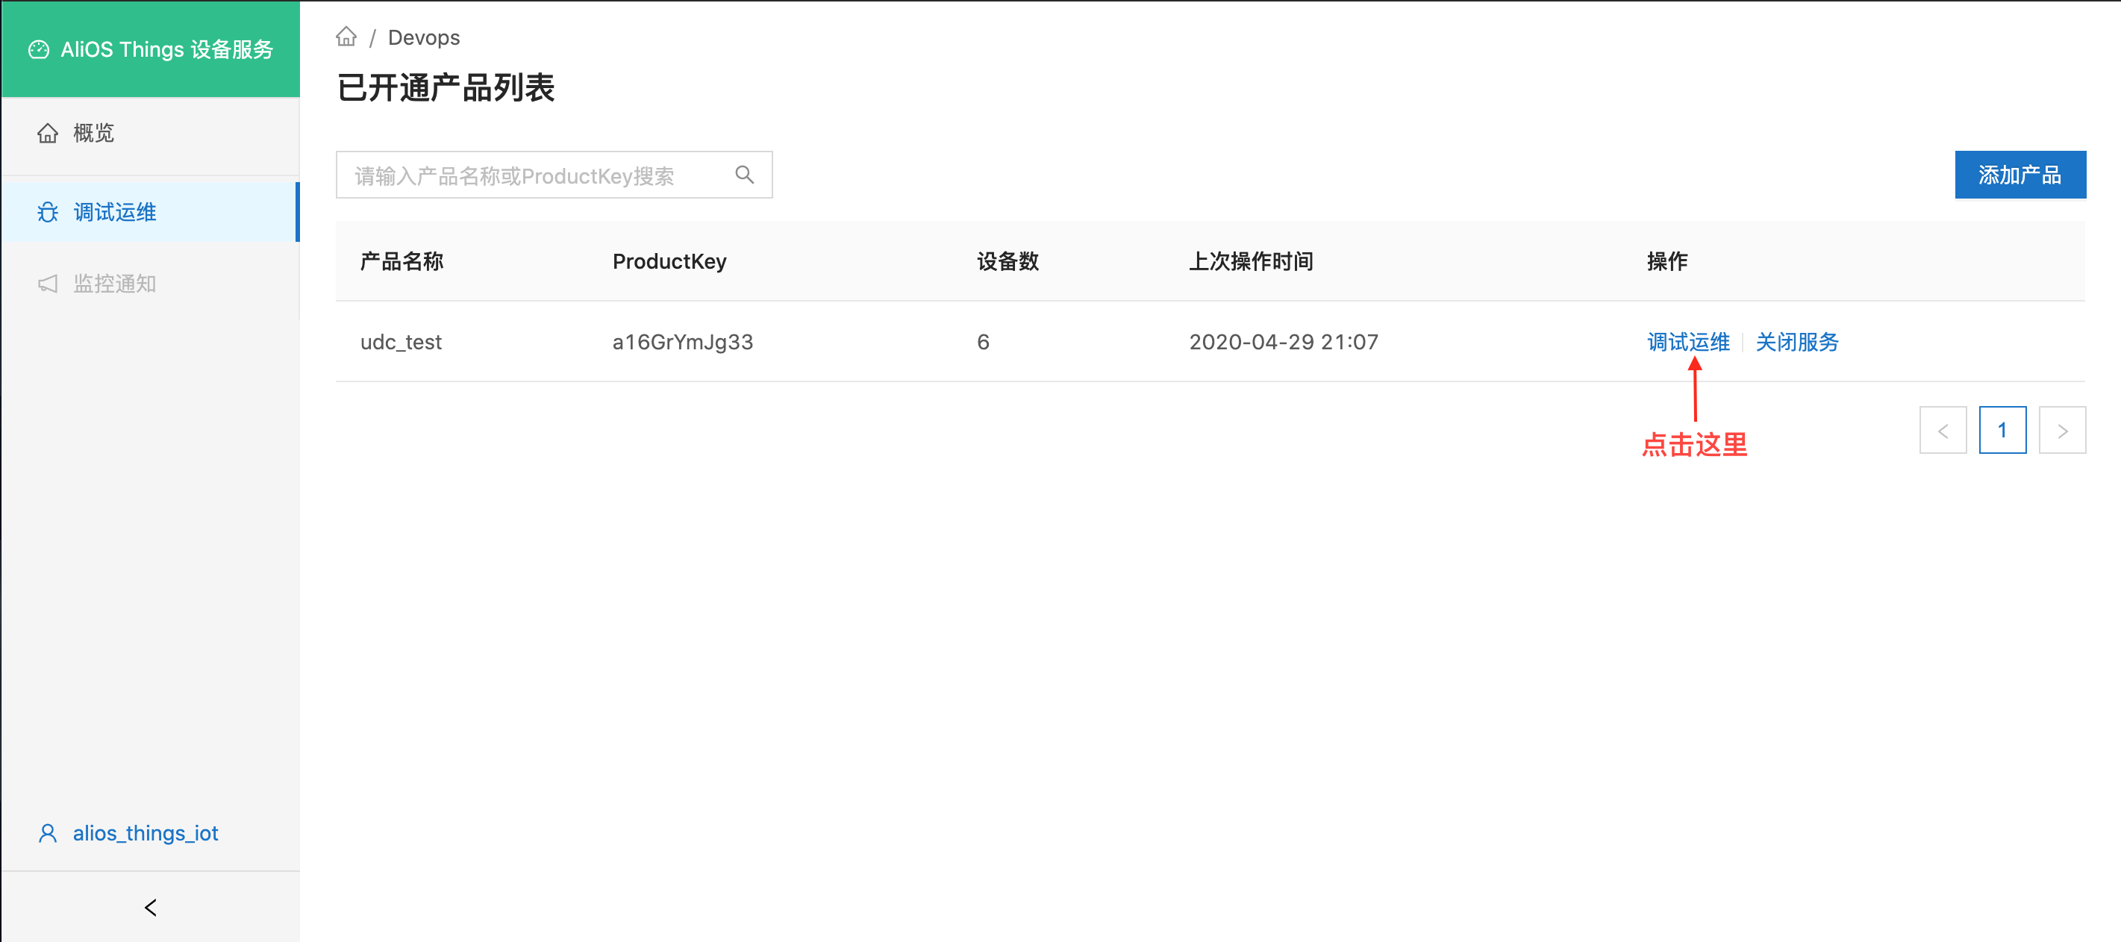
Task: Open 调试运维 sidebar menu item
Action: pos(150,213)
